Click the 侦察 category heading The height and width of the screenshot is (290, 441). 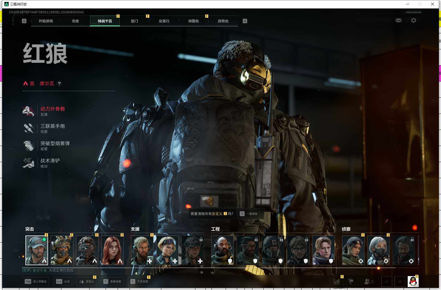(x=346, y=229)
